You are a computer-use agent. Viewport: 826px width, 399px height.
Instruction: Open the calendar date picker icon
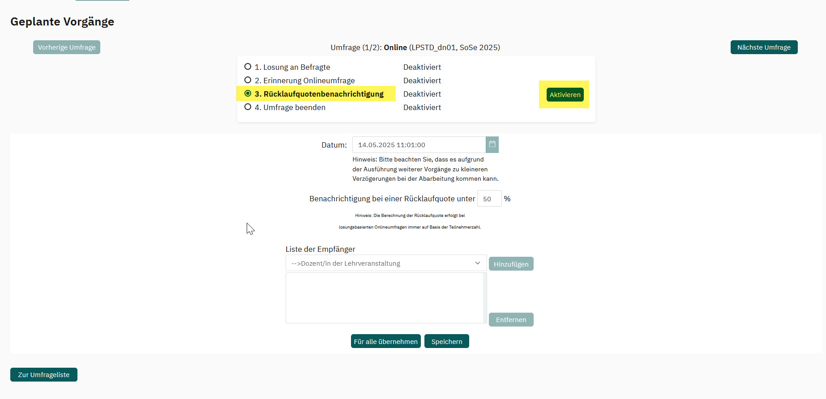point(492,144)
